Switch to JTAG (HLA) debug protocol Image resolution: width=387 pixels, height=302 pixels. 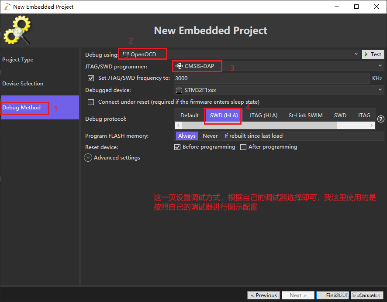[263, 115]
